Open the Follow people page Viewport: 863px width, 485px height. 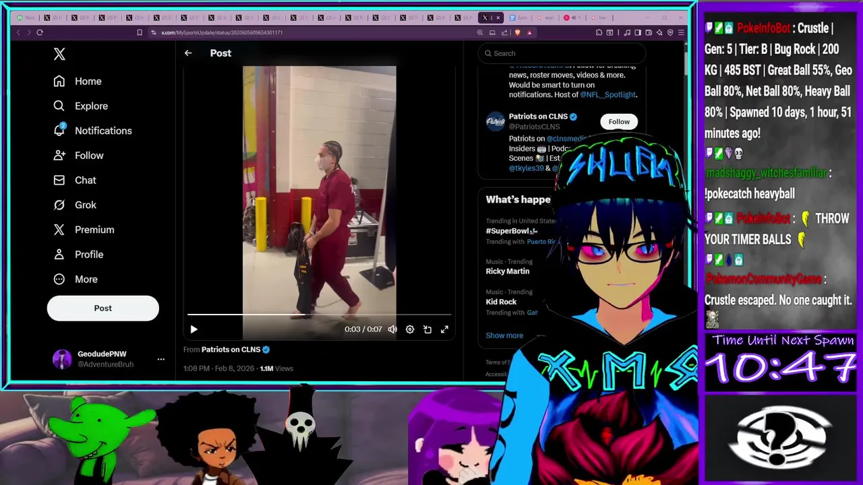(79, 156)
